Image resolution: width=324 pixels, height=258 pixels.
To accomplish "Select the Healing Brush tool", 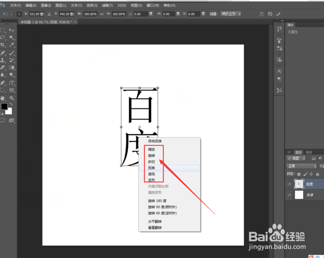I will pyautogui.click(x=3, y=53).
